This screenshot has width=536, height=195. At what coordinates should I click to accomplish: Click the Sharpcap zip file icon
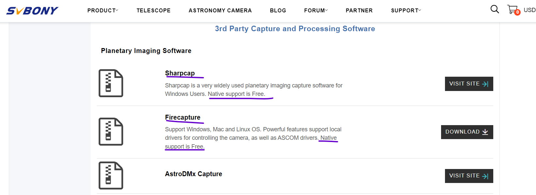(x=111, y=83)
